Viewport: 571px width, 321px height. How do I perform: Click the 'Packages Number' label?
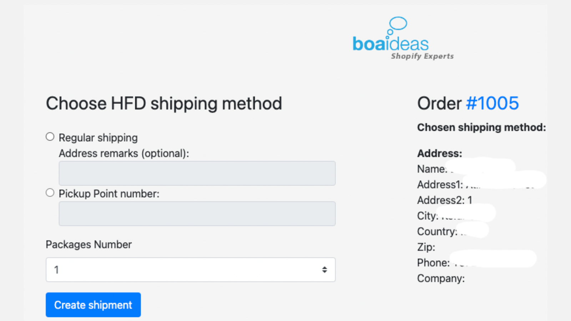coord(89,245)
